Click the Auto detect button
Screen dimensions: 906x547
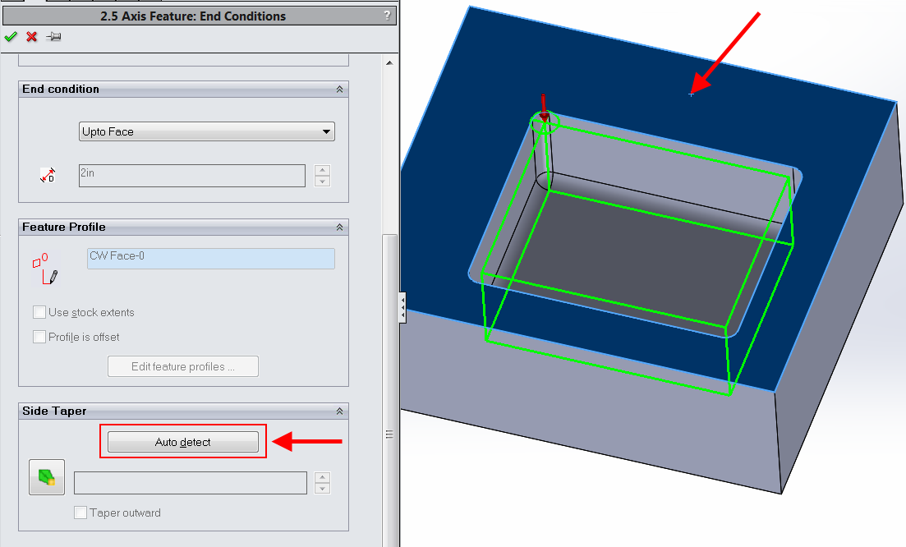(x=183, y=442)
